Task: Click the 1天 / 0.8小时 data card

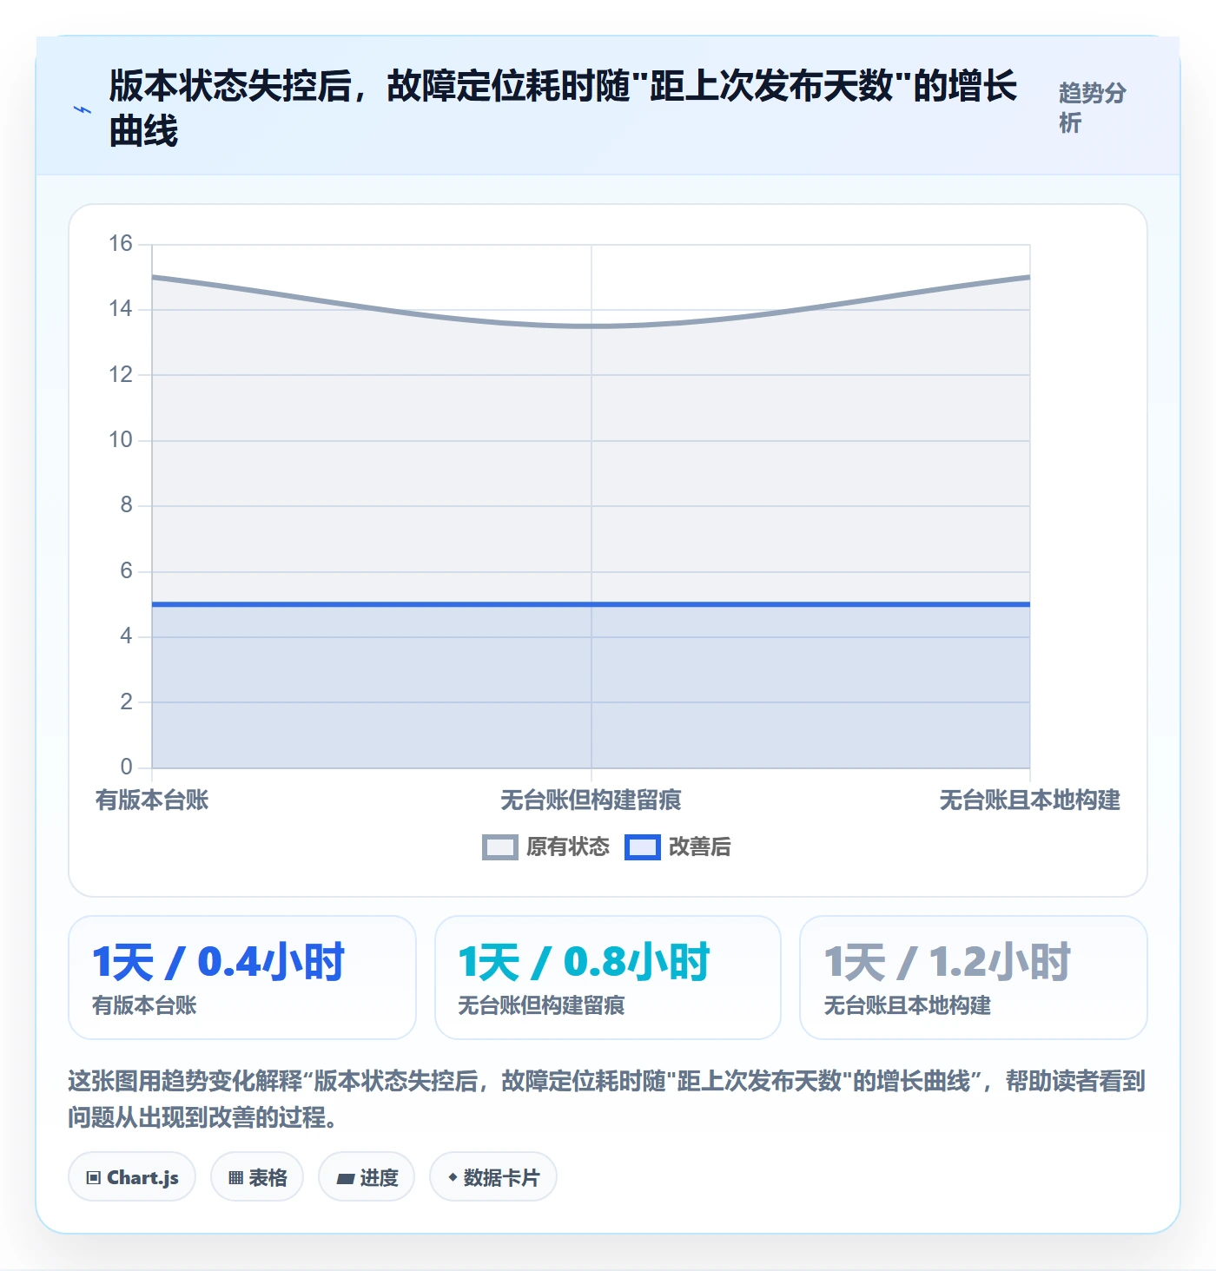Action: pyautogui.click(x=608, y=978)
